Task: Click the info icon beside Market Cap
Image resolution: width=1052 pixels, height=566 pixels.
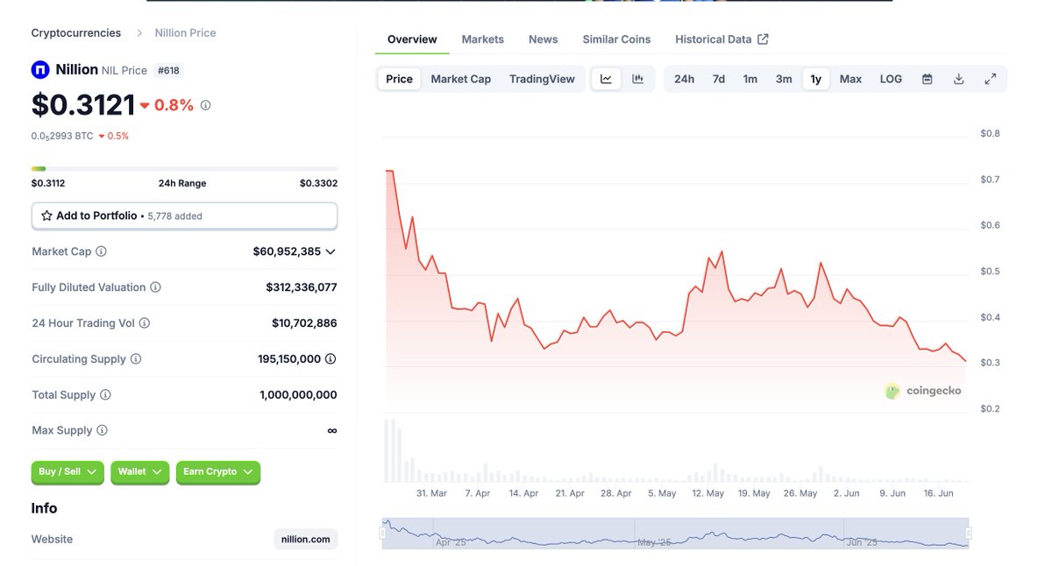Action: 101,251
